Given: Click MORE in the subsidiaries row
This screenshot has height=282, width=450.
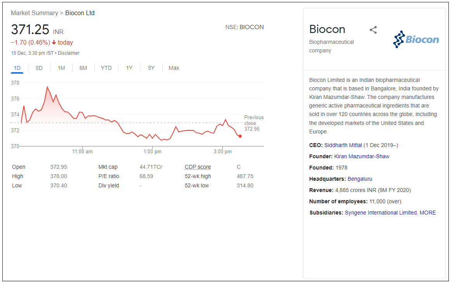Looking at the screenshot, I should (427, 213).
